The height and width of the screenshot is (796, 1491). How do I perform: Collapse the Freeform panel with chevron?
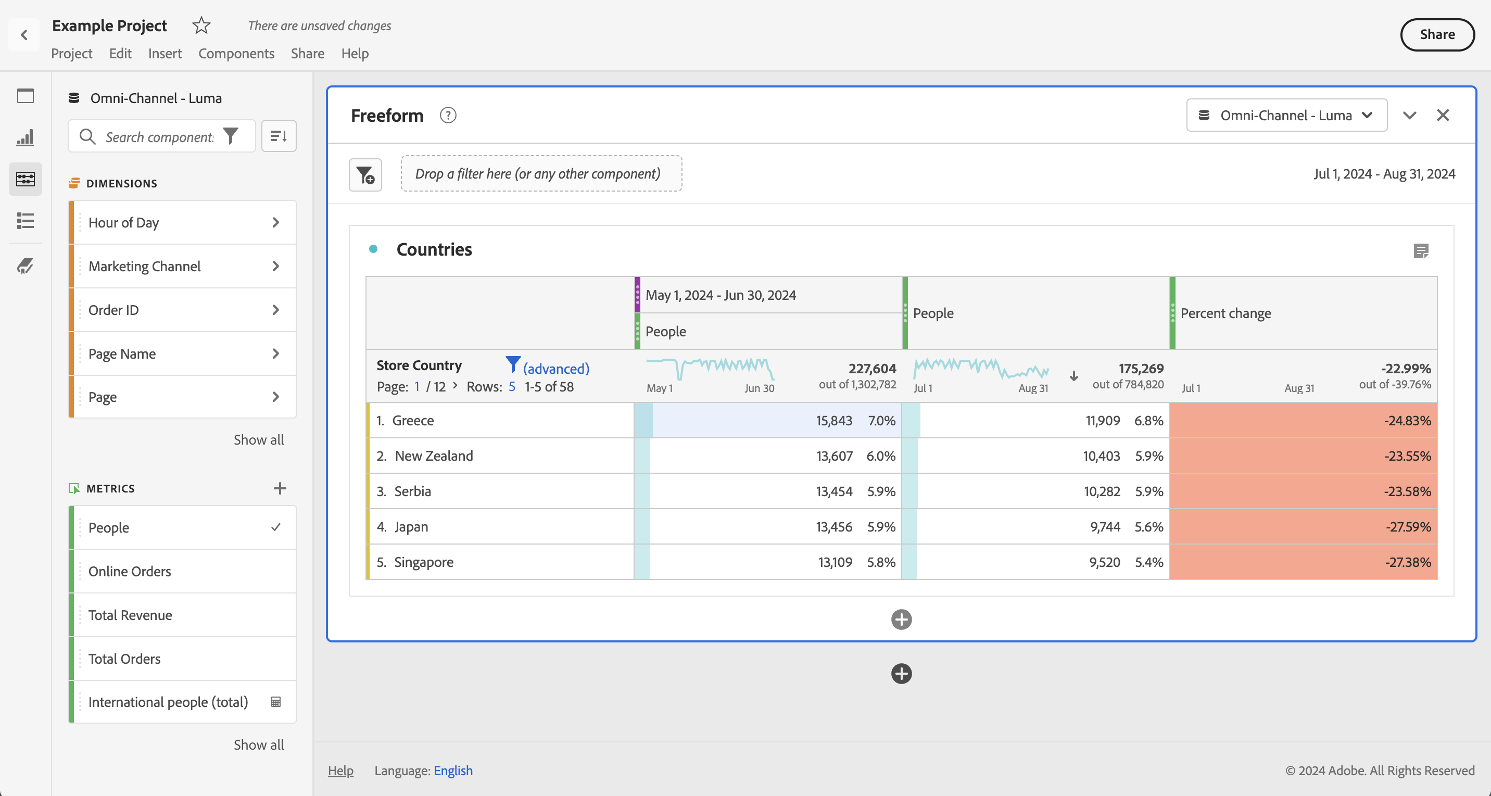pyautogui.click(x=1409, y=115)
